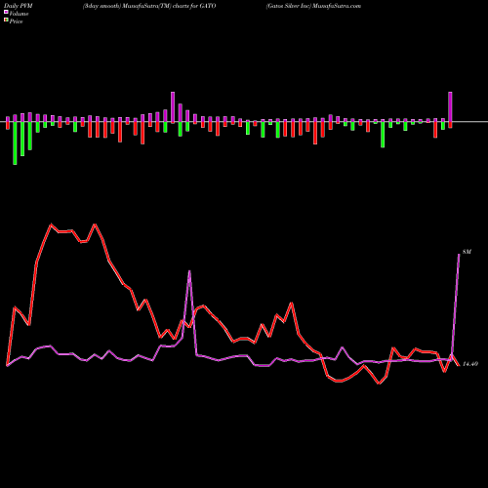The height and width of the screenshot is (488, 488).
Task: Click the Volume legend magenta swatch
Action: (x=6, y=12)
